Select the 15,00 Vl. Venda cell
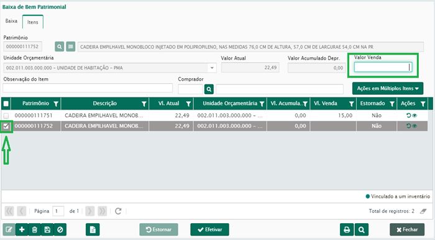The width and height of the screenshot is (435, 240). tap(333, 115)
